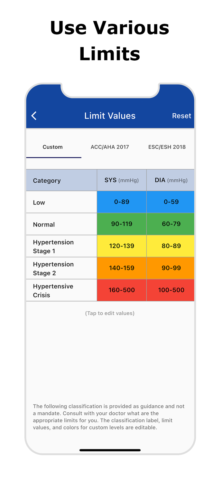Image resolution: width=223 pixels, height=484 pixels.
Task: Tap the orange 90-99 DIA Stage 2 cell
Action: [171, 268]
